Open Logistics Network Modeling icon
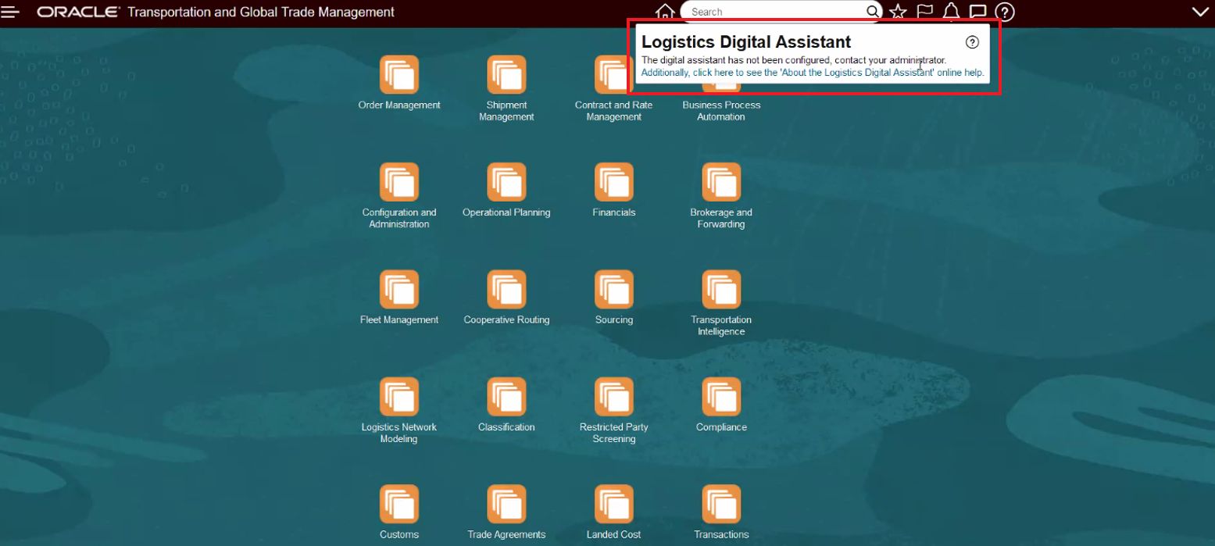The width and height of the screenshot is (1215, 546). click(x=399, y=397)
